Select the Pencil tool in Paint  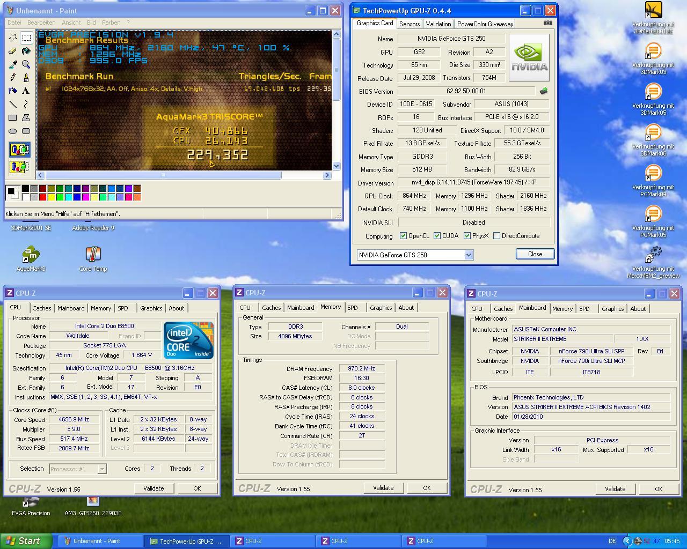tap(13, 78)
